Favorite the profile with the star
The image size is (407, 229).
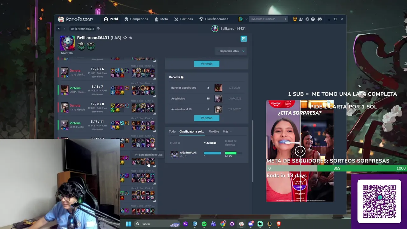(x=125, y=38)
